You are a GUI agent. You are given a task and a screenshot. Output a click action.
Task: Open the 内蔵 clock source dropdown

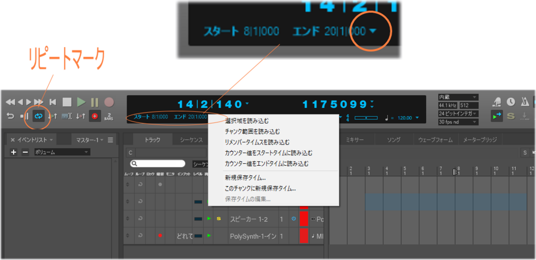(458, 97)
